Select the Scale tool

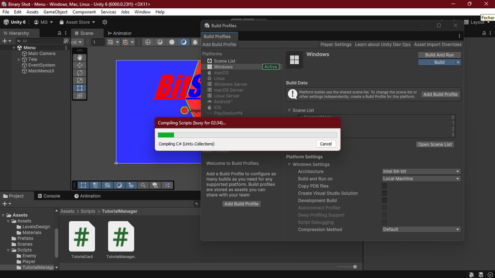pyautogui.click(x=80, y=80)
